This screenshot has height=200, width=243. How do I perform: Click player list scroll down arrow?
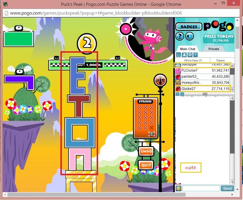[232, 89]
